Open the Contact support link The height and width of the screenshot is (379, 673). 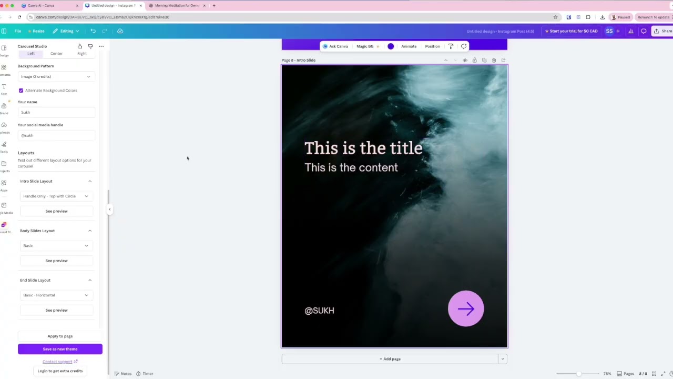(60, 362)
